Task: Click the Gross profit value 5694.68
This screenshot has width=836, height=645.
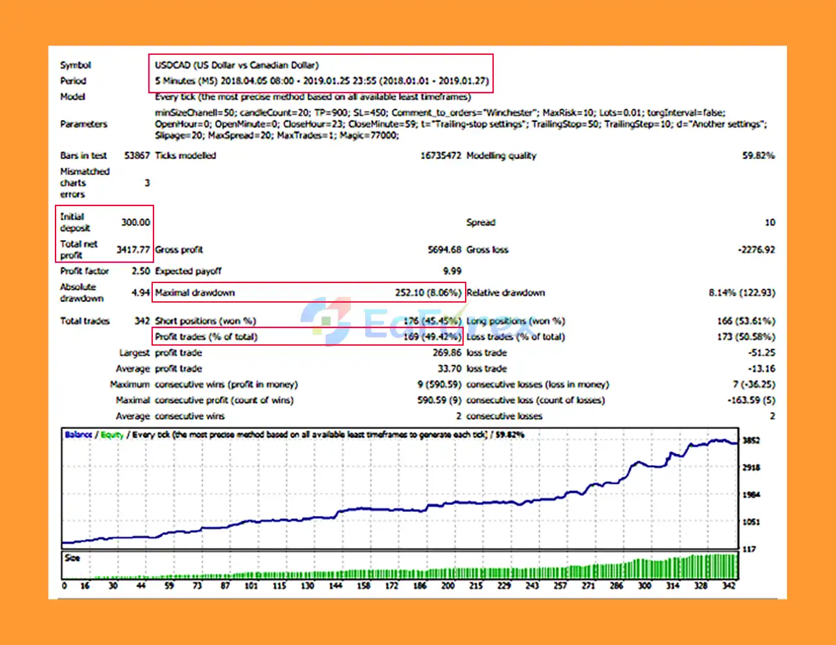Action: click(444, 250)
